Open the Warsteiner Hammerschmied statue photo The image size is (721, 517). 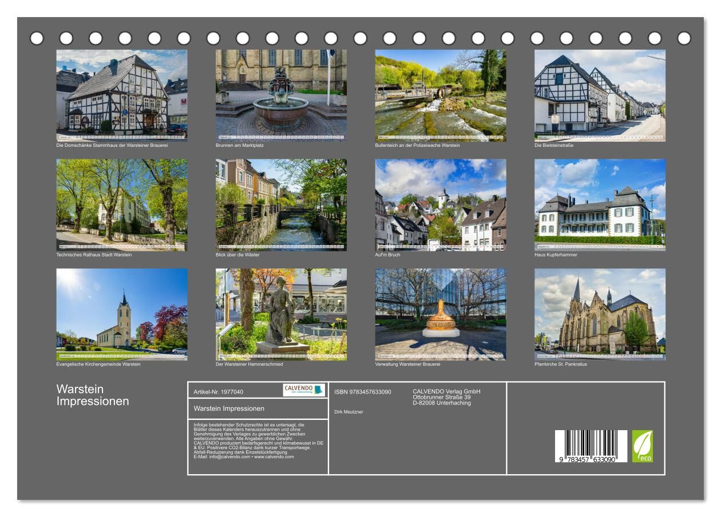tap(281, 314)
